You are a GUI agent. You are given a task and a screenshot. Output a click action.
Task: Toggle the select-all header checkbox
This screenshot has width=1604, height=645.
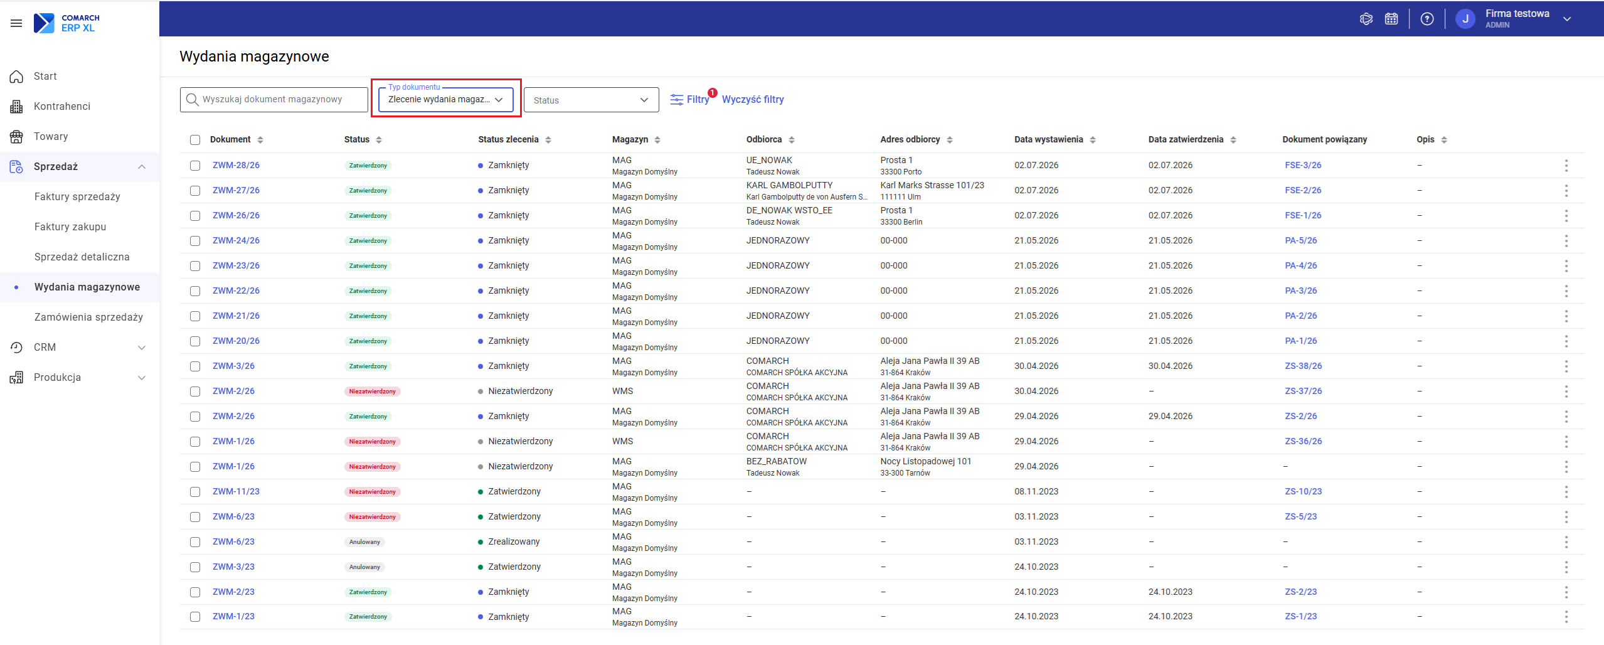195,140
